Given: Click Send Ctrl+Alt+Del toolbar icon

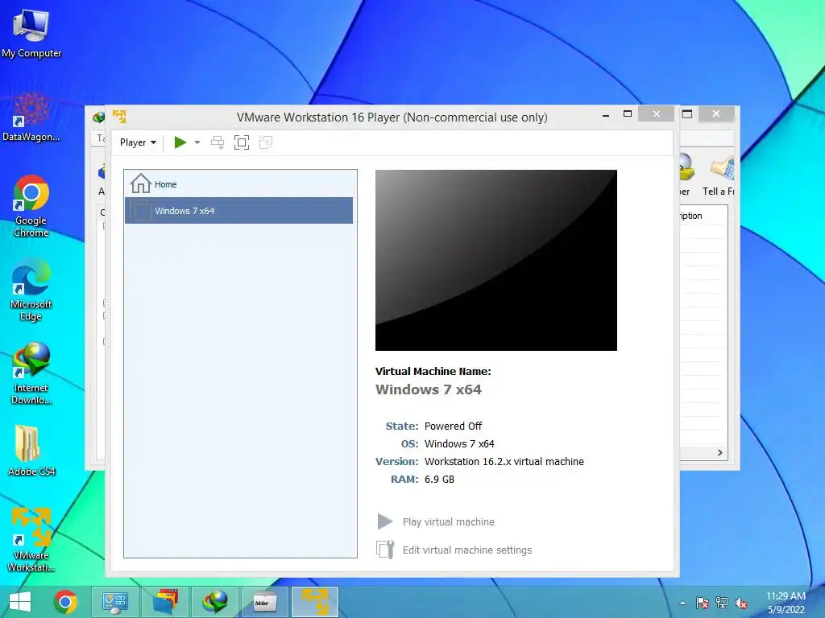Looking at the screenshot, I should coord(218,142).
